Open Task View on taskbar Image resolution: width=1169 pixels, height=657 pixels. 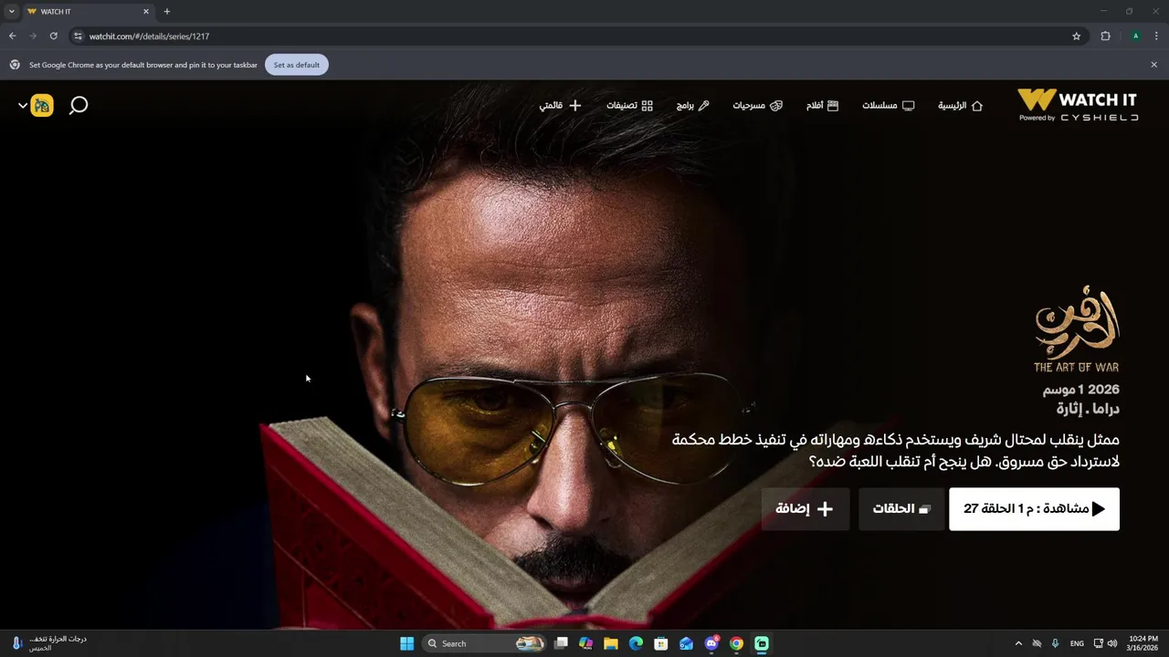click(561, 643)
